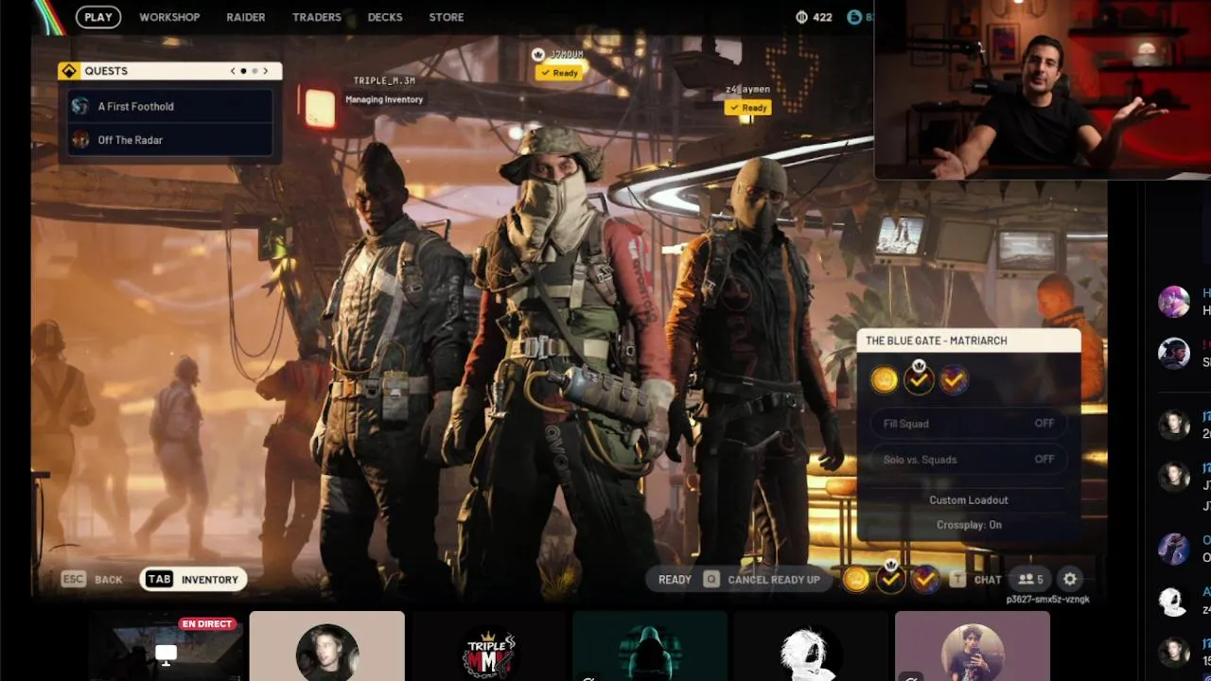Click the pink-purple chat avatar

click(x=1174, y=301)
